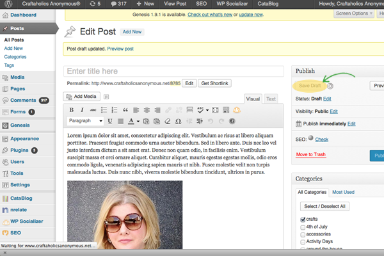Switch to the Text editor tab

(x=271, y=99)
